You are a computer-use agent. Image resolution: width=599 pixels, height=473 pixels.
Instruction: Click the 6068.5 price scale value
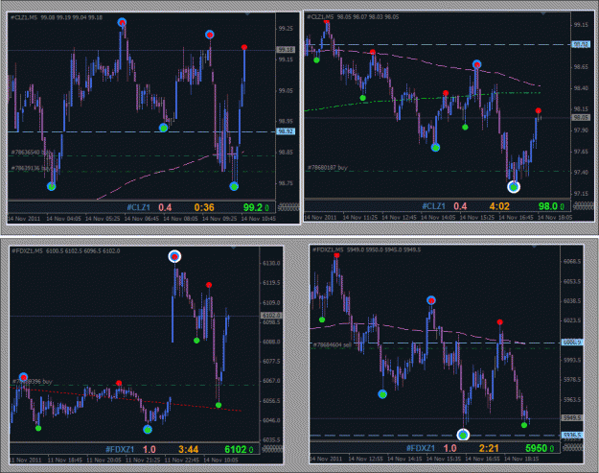(x=572, y=262)
